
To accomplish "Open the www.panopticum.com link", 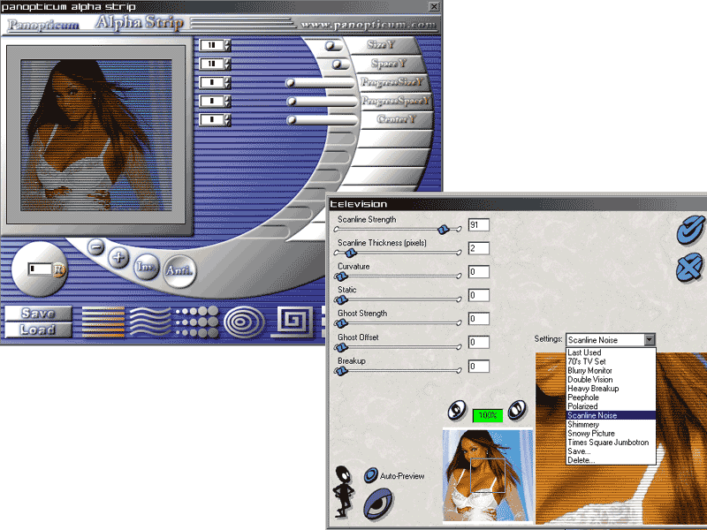I will coord(369,25).
